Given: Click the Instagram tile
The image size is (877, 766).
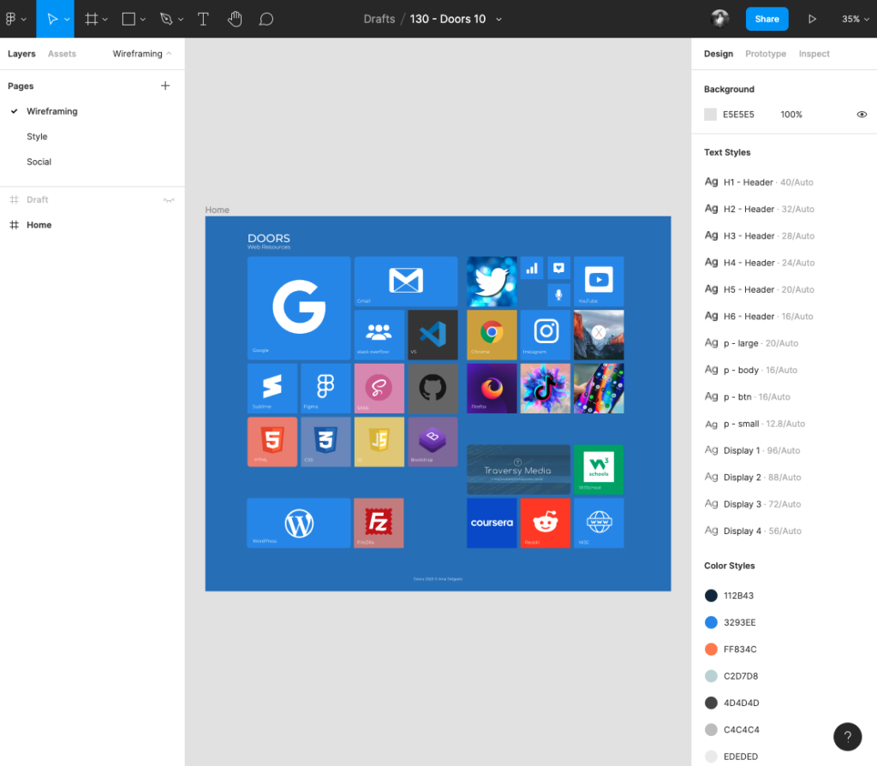Looking at the screenshot, I should [546, 335].
